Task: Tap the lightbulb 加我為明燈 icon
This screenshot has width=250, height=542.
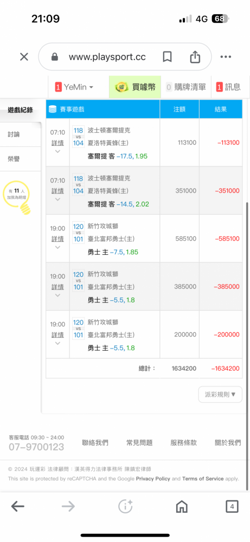Action: (x=16, y=197)
